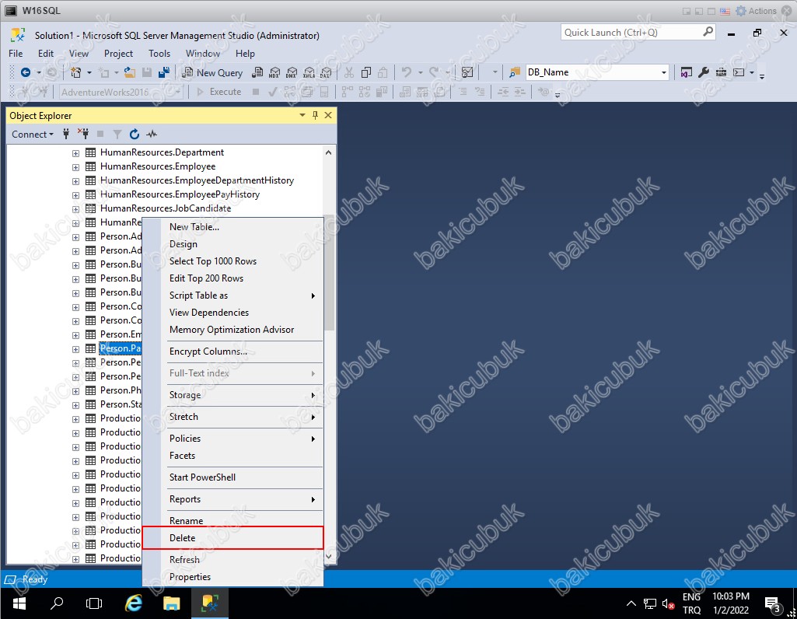
Task: Click the Connect Object Explorer plug icon
Action: (x=66, y=135)
